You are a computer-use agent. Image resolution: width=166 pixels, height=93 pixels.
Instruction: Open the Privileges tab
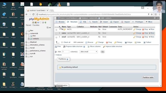(x=138, y=22)
